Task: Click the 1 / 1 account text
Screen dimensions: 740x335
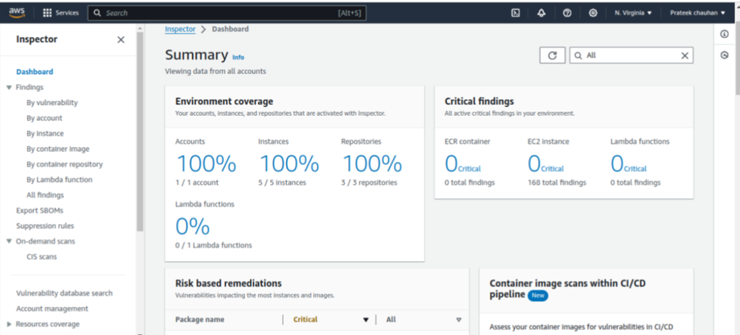Action: point(197,182)
